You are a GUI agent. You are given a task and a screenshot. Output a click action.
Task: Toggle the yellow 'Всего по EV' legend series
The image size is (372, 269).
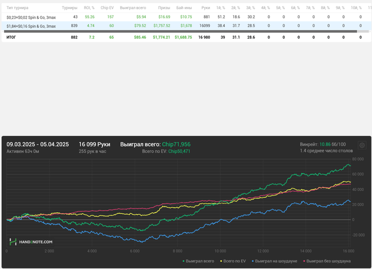(233, 261)
